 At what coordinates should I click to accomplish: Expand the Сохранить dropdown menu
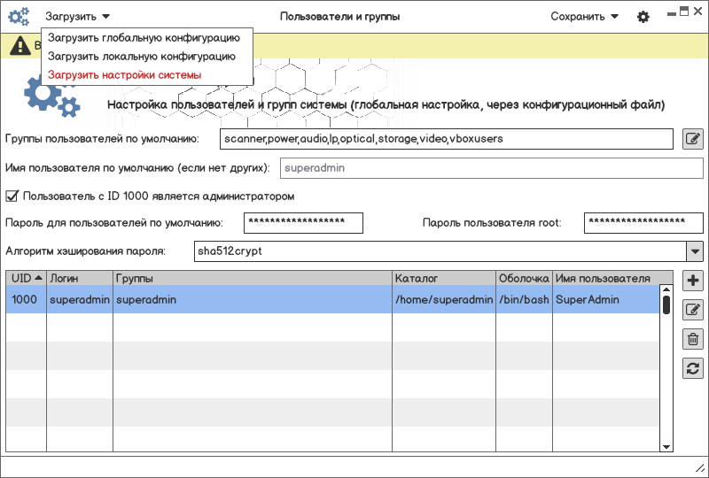[584, 16]
